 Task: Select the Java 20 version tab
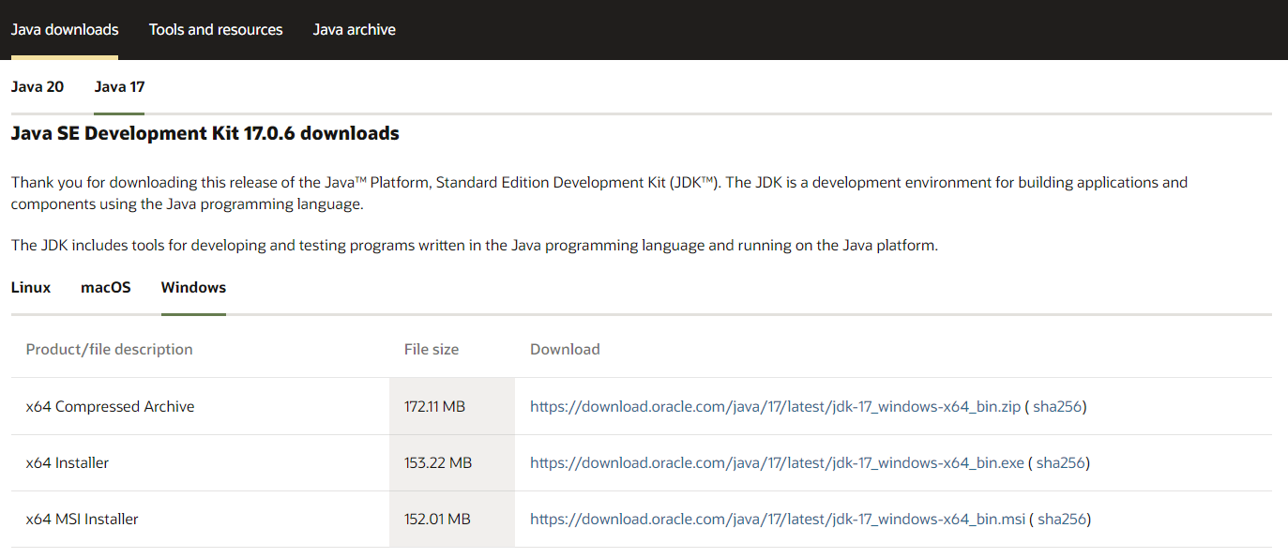coord(38,87)
